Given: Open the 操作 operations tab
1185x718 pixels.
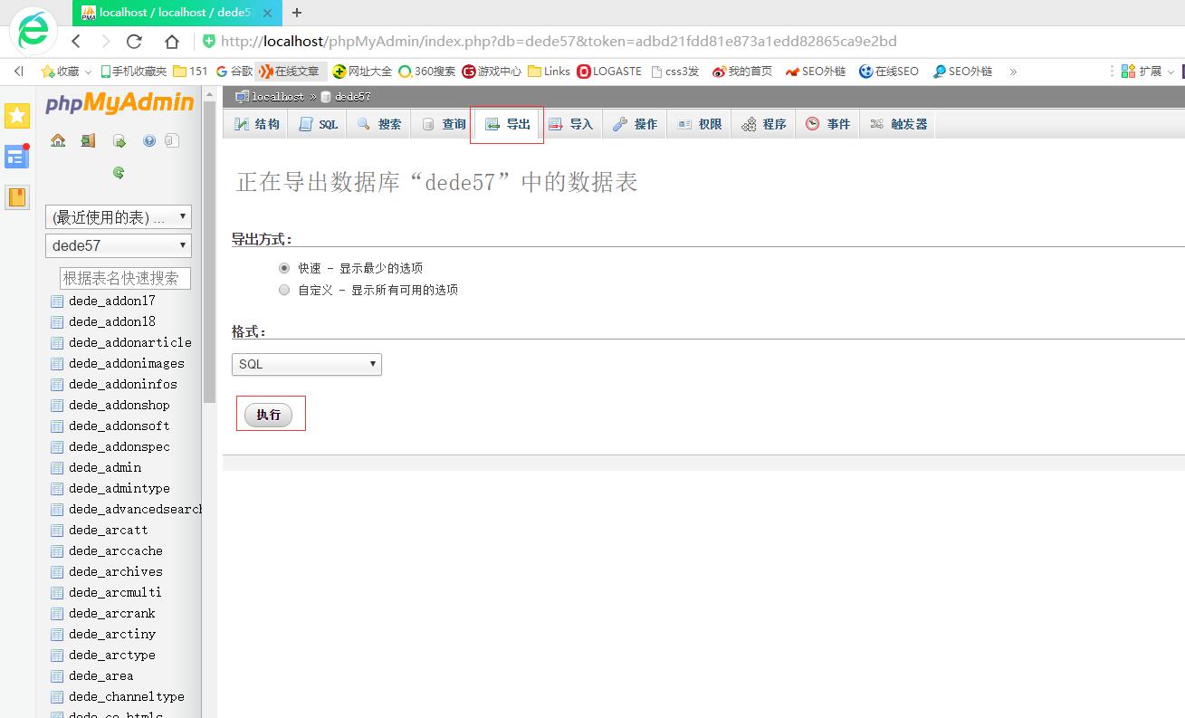Looking at the screenshot, I should [635, 124].
